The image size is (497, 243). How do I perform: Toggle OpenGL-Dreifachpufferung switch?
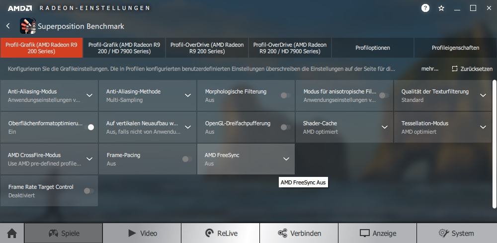(285, 127)
